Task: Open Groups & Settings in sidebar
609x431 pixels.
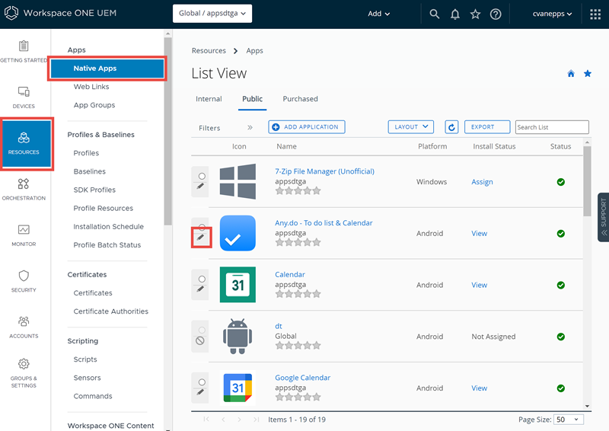Action: coord(24,373)
